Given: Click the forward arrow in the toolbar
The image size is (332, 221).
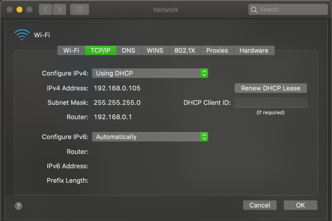Looking at the screenshot, I should [59, 9].
